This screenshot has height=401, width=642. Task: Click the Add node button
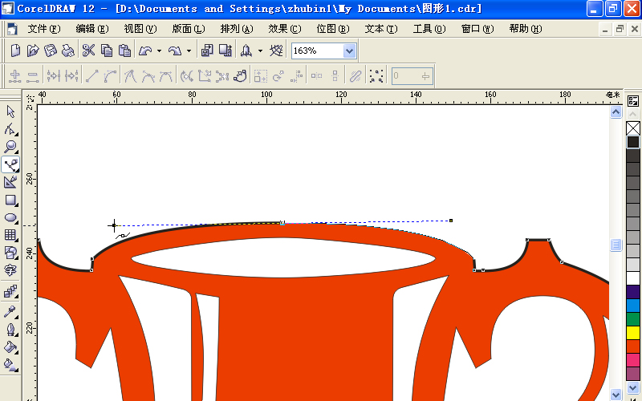pyautogui.click(x=15, y=76)
